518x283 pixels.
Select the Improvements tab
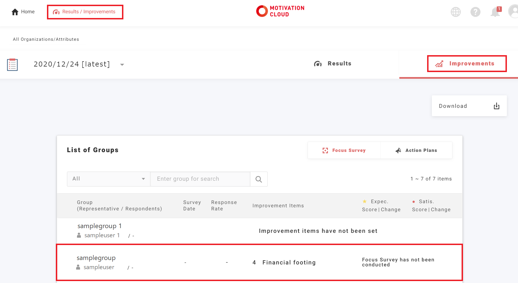pos(467,64)
